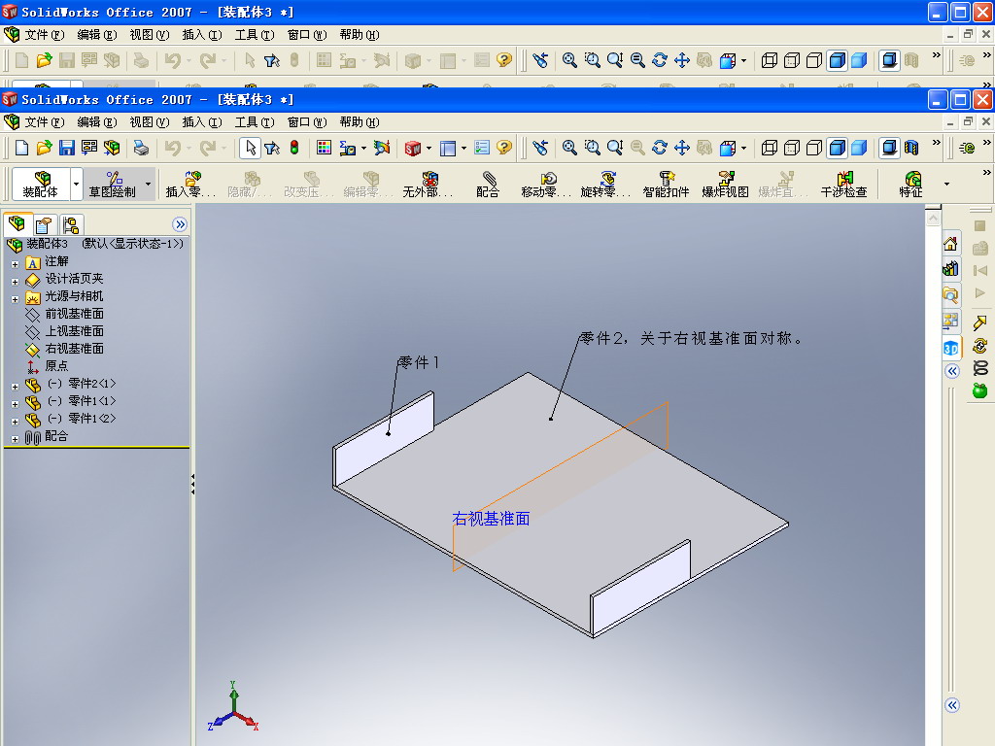This screenshot has height=746, width=995.
Task: Click the 装配体 command manager button
Action: [41, 184]
